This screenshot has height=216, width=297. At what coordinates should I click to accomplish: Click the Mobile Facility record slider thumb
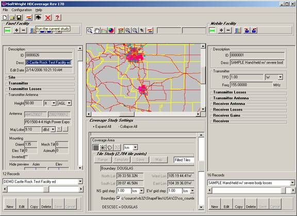pyautogui.click(x=283, y=190)
